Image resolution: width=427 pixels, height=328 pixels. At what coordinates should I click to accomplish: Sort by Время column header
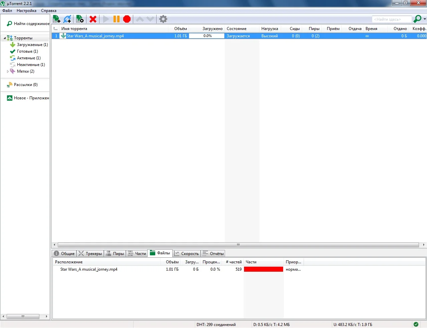click(x=375, y=29)
